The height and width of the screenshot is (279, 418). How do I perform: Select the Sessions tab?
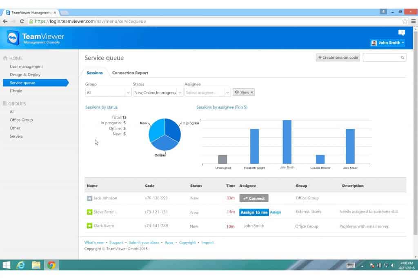[94, 73]
